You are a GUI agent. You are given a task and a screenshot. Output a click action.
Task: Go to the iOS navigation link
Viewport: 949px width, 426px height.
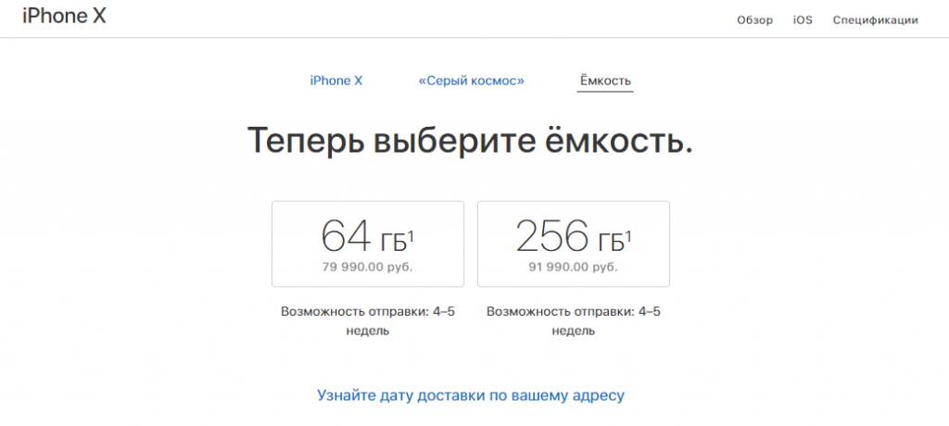[x=803, y=20]
